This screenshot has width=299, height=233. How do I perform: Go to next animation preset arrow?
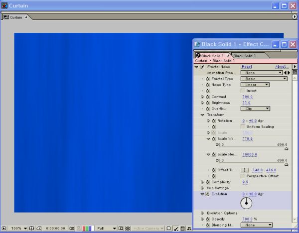click(x=289, y=73)
